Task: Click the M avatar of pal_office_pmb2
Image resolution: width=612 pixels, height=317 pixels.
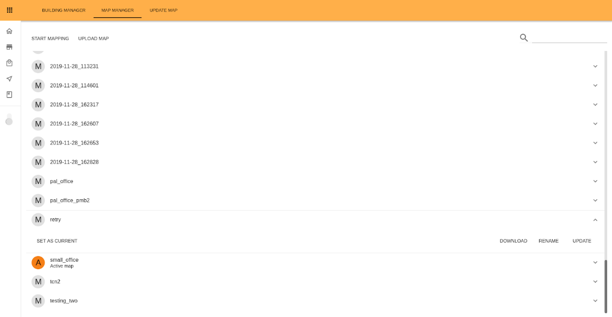Action: [x=38, y=200]
